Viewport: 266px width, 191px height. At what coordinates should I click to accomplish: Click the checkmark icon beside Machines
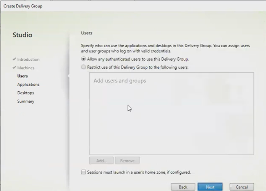(14, 68)
